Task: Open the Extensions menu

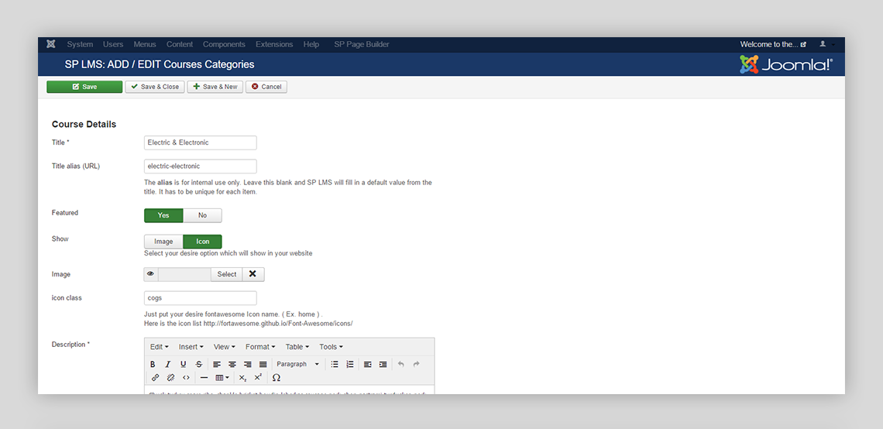Action: tap(274, 44)
